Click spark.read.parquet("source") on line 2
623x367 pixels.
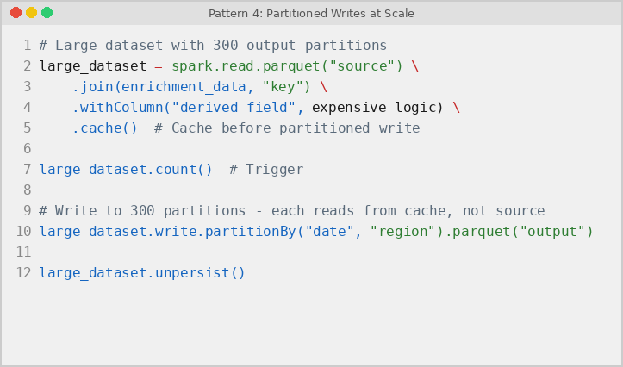click(287, 66)
